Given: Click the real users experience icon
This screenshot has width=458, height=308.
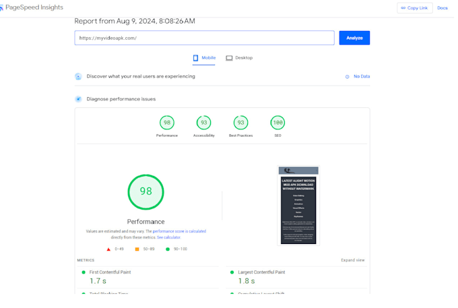Looking at the screenshot, I should click(78, 77).
